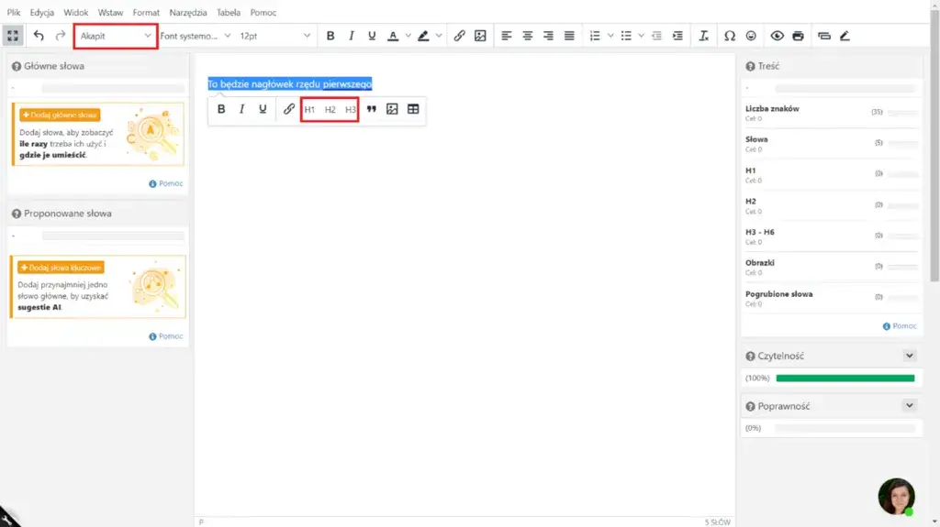Screen dimensions: 940x527
Task: Clear formatting with the toolbar icon
Action: pos(703,36)
